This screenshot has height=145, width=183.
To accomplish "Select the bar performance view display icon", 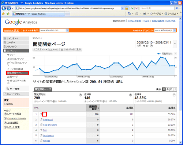I will (171, 89).
